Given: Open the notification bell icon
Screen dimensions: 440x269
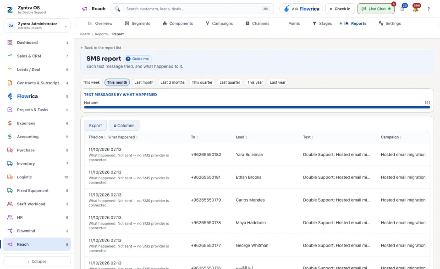Looking at the screenshot, I should (416, 9).
